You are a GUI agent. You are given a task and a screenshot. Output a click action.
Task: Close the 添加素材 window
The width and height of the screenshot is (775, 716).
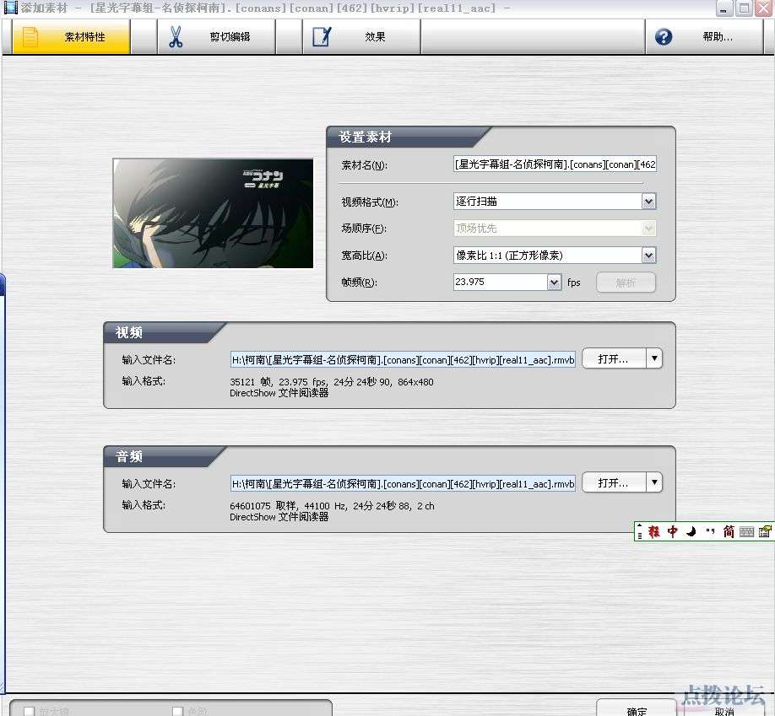pyautogui.click(x=763, y=8)
